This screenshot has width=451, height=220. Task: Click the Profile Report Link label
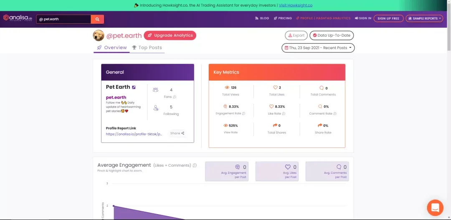click(121, 128)
